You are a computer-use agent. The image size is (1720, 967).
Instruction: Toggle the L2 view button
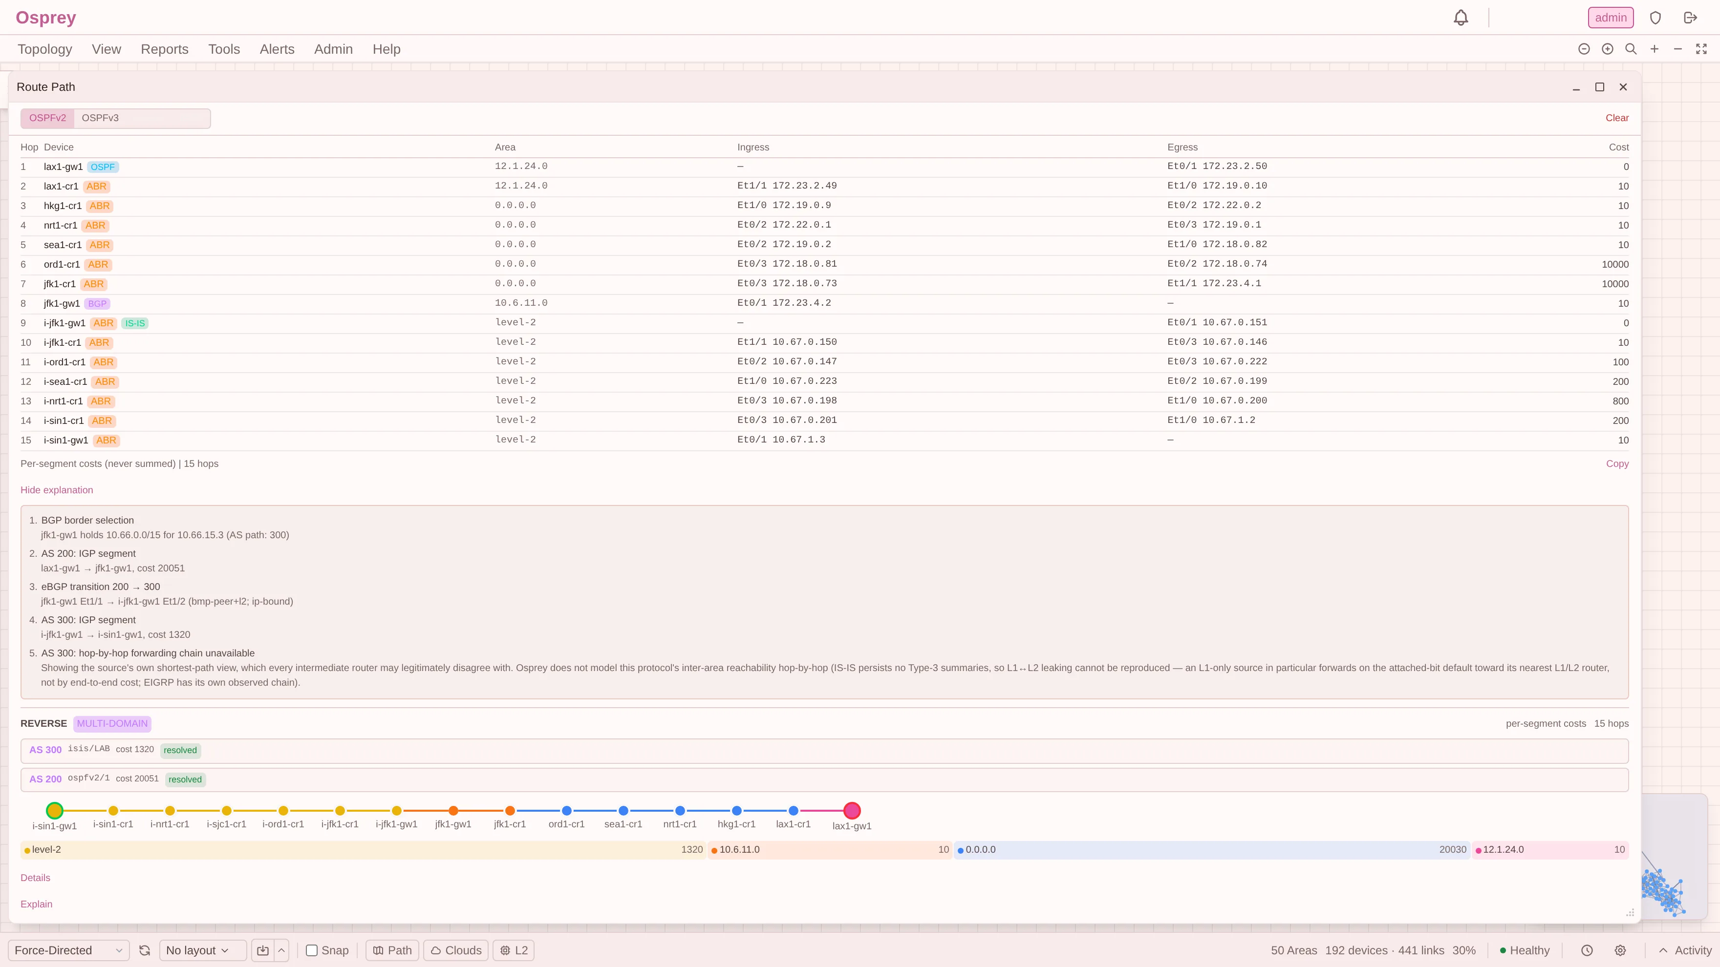(514, 950)
